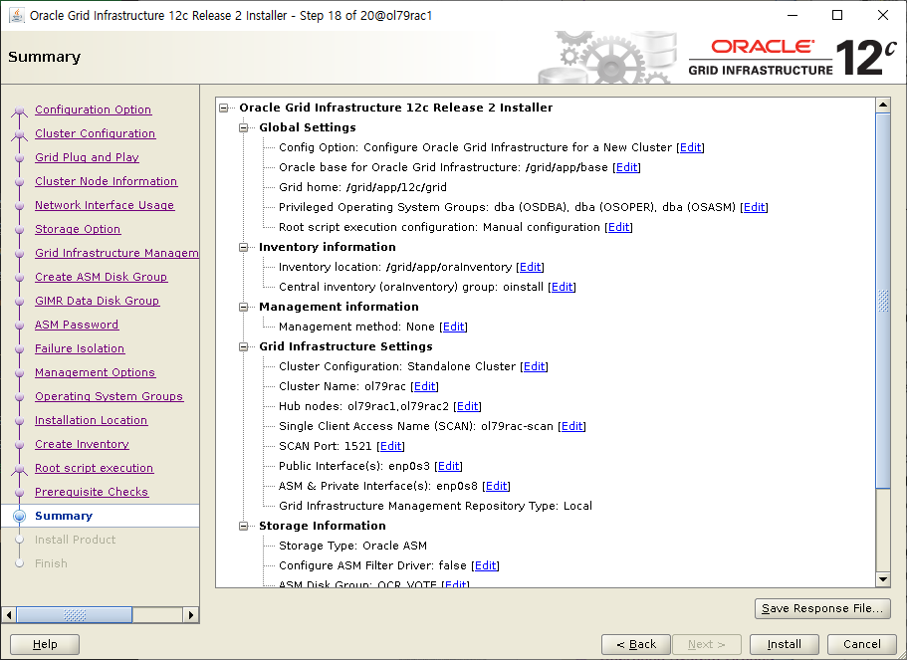
Task: Click the summary tree scroll up arrow
Action: 883,106
